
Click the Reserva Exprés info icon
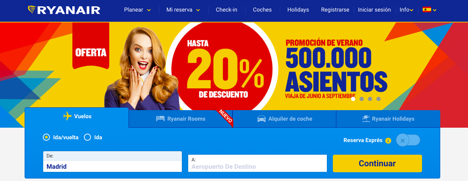point(388,141)
